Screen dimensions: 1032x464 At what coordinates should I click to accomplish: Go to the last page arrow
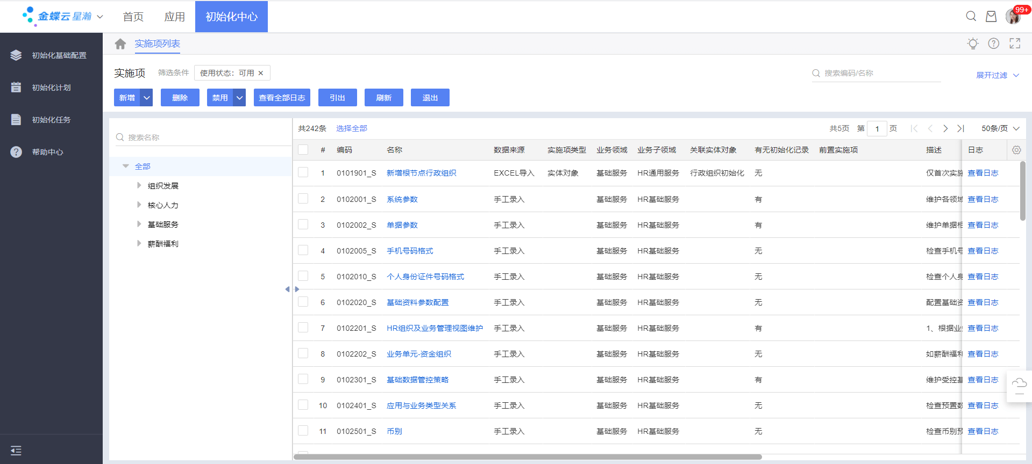960,128
